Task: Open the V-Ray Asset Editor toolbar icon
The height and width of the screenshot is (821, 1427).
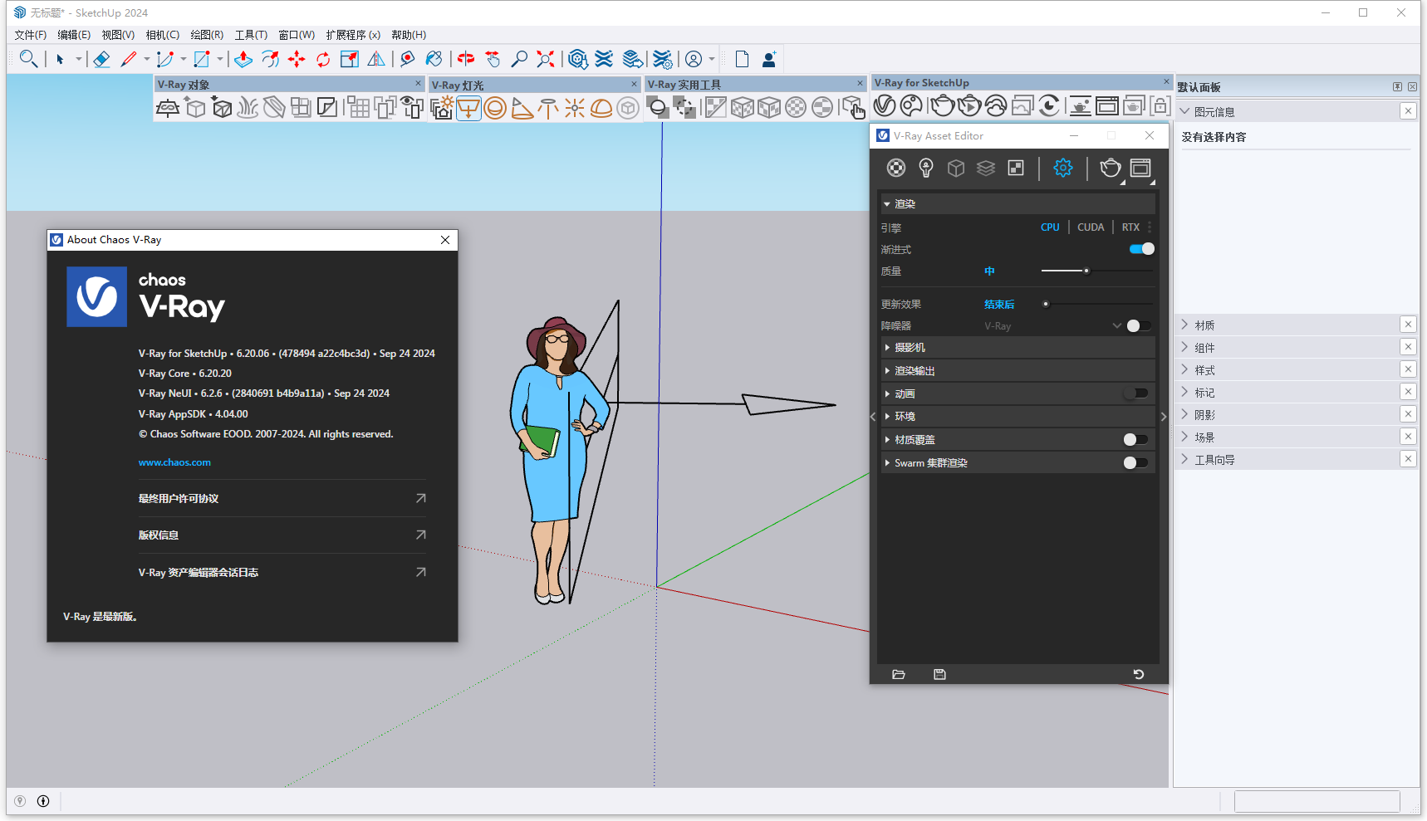Action: [885, 105]
